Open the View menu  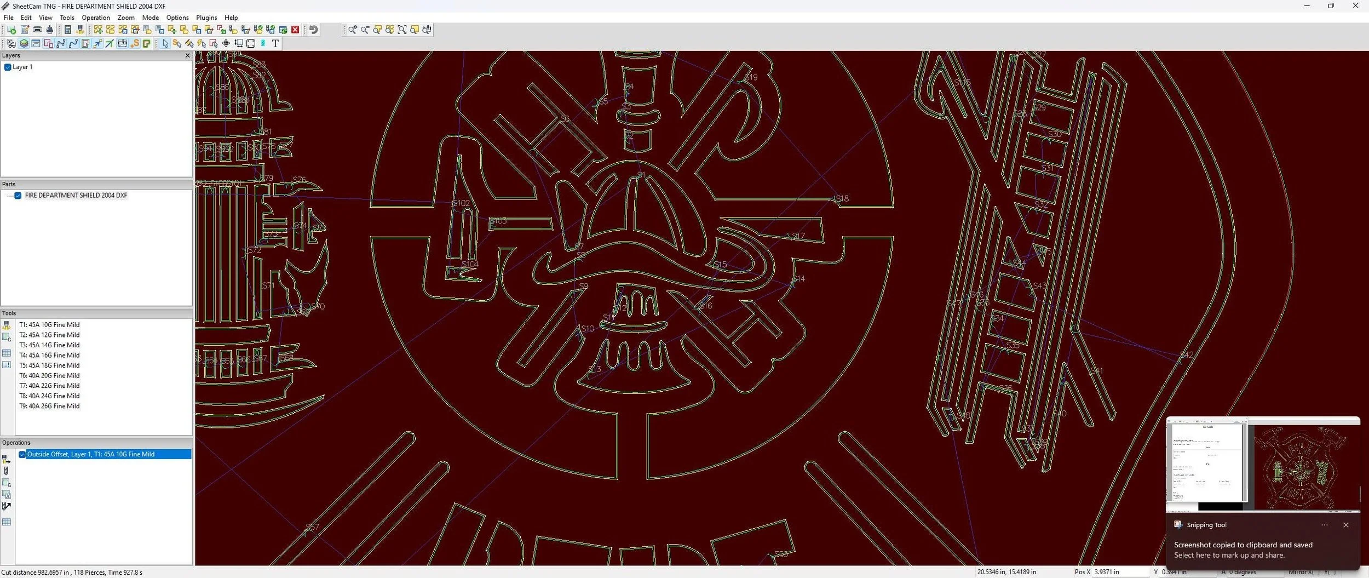click(x=45, y=18)
